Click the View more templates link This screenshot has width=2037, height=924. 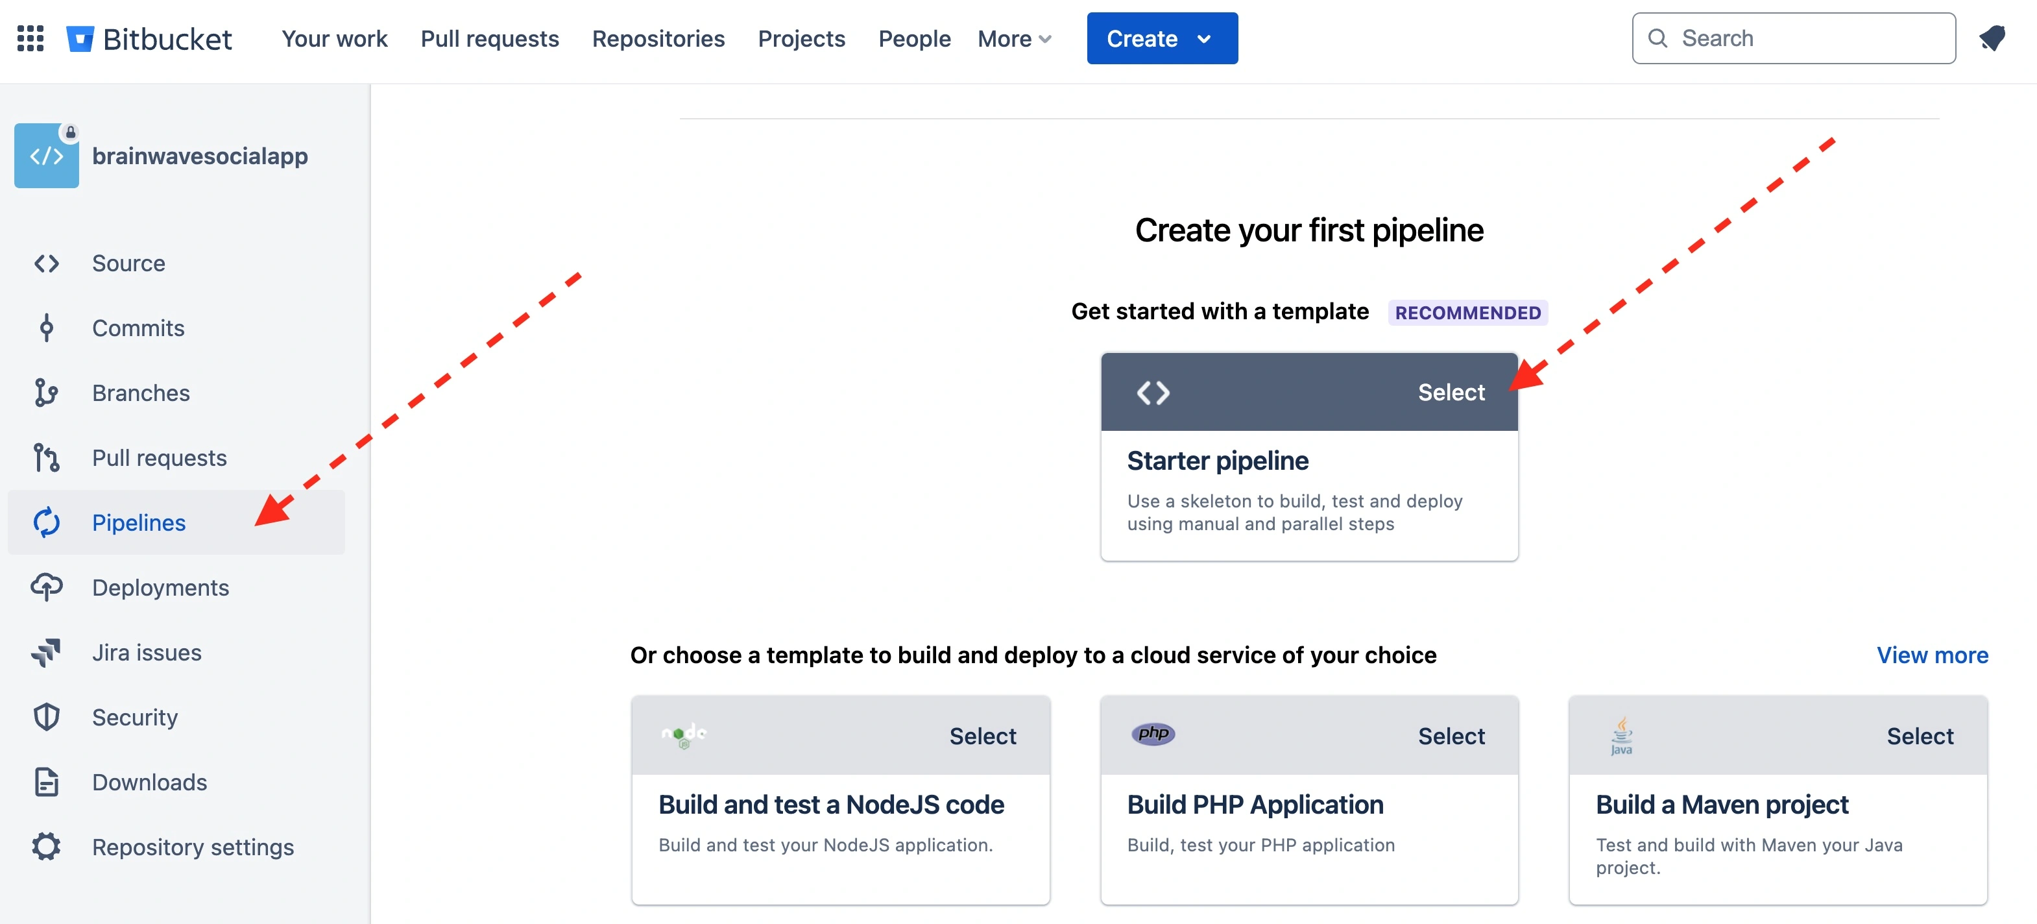[x=1932, y=655]
